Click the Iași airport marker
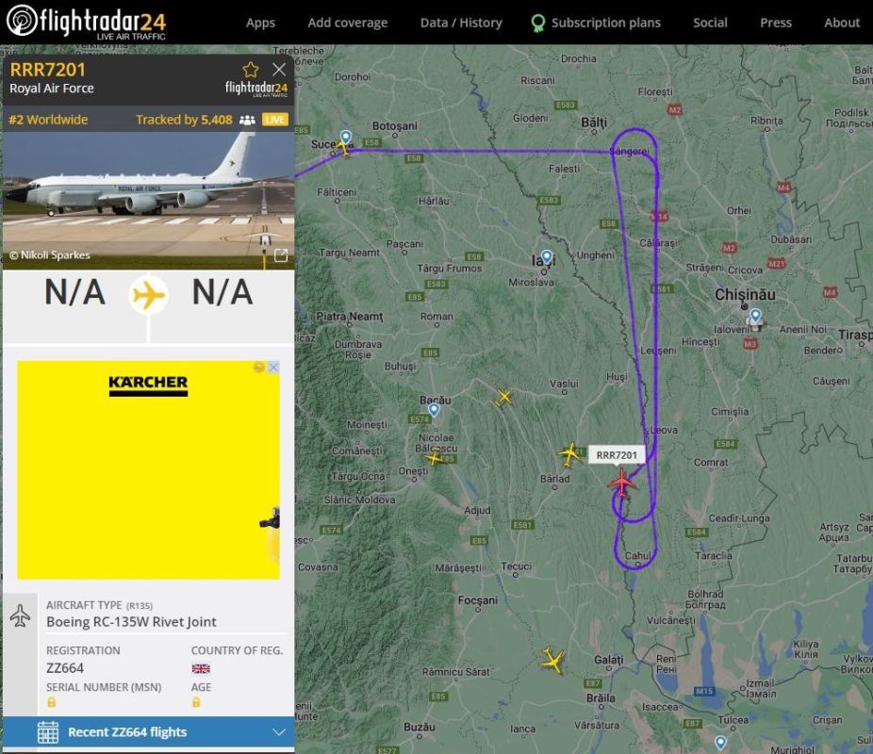This screenshot has width=873, height=754. 546,257
